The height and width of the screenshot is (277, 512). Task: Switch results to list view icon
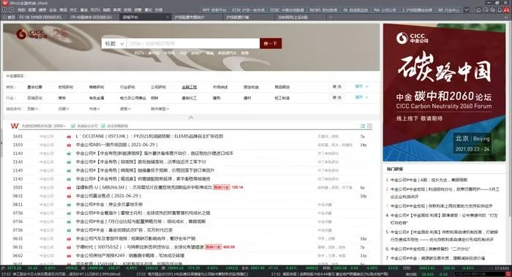pos(363,126)
